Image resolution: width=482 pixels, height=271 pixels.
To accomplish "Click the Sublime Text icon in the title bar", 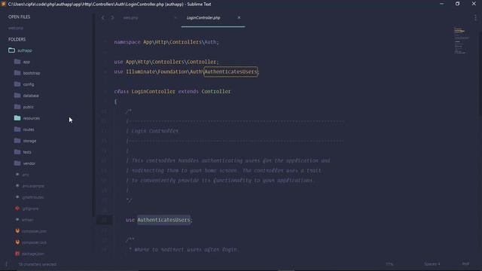I will [3, 4].
